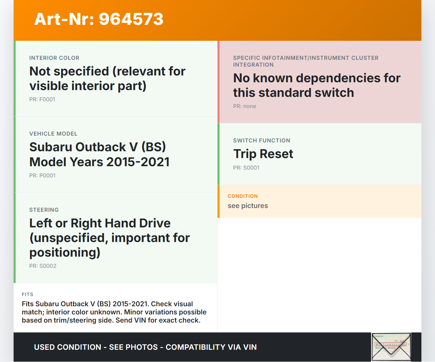The image size is (435, 362).
Task: Click the 'see pictures' condition text
Action: [248, 206]
